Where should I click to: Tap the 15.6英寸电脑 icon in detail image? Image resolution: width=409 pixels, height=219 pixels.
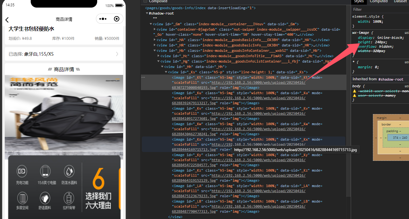pos(45,171)
